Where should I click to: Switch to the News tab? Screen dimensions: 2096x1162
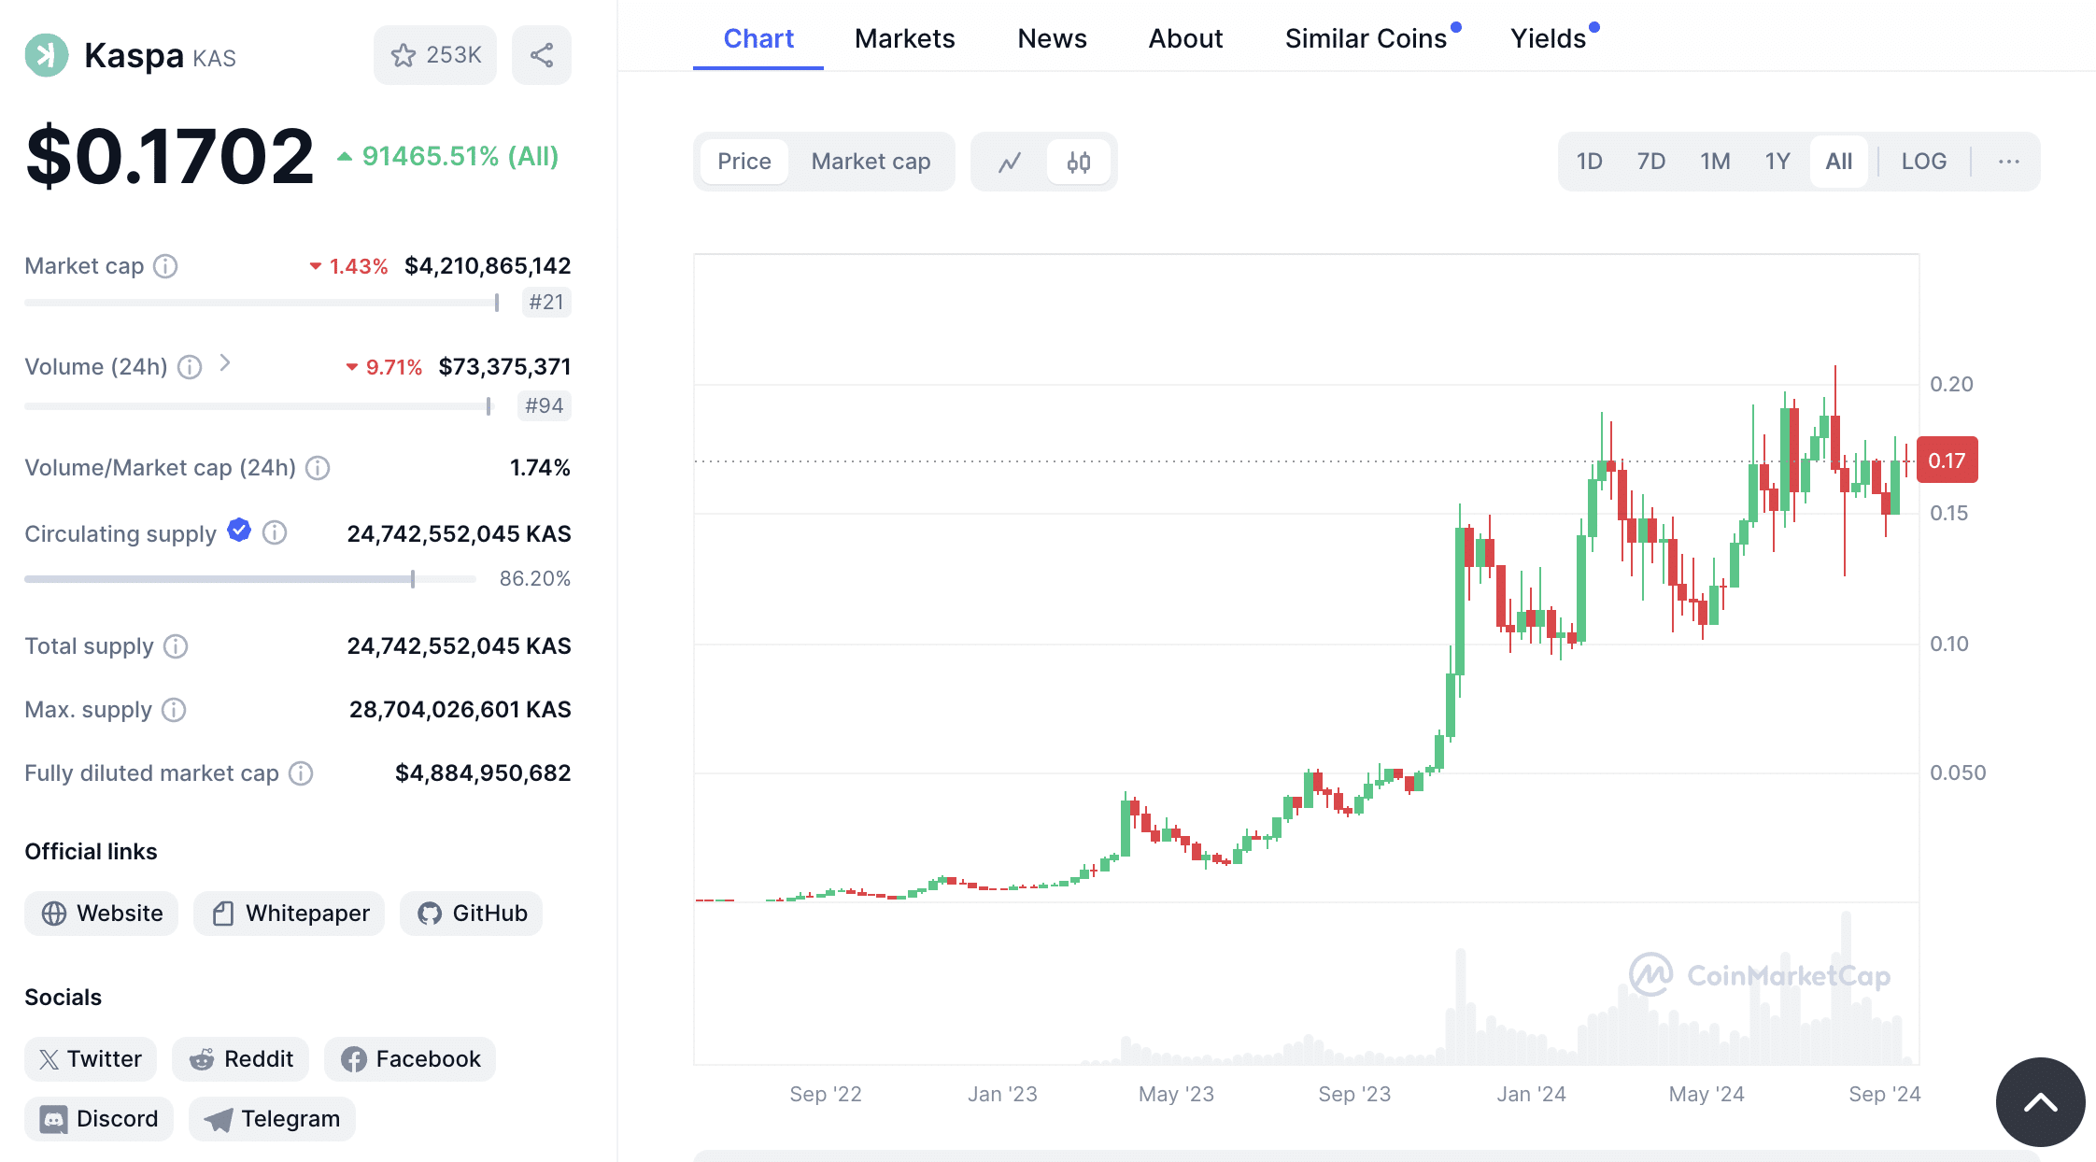click(x=1053, y=38)
